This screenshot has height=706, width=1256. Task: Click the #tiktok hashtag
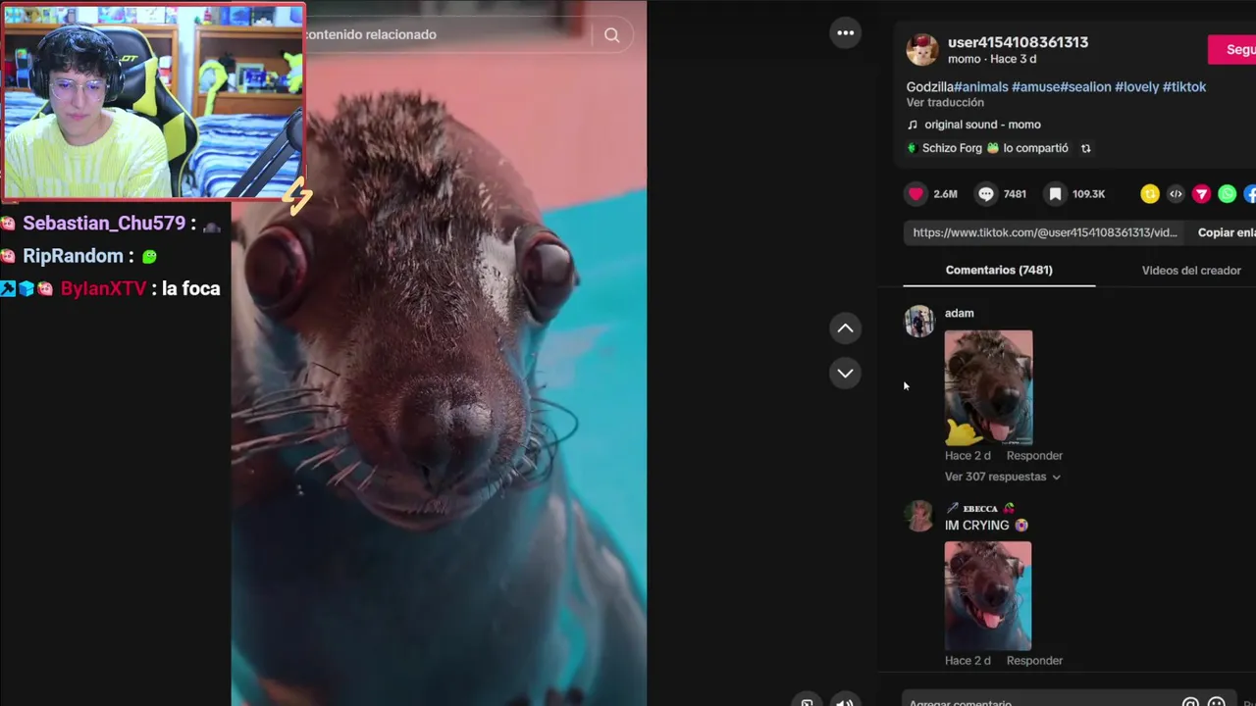coord(1184,87)
